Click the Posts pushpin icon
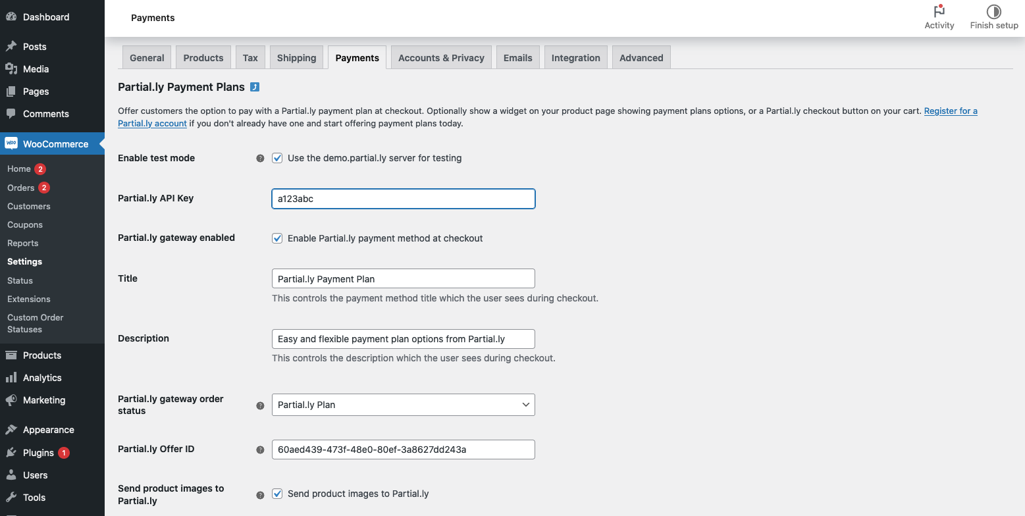 pyautogui.click(x=11, y=47)
